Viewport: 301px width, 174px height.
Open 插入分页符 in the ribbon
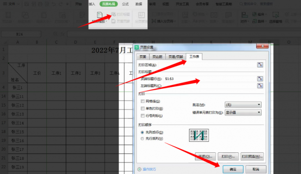coord(164,21)
